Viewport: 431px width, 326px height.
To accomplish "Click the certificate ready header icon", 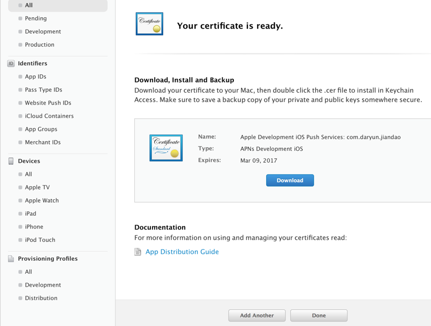I will coord(149,24).
